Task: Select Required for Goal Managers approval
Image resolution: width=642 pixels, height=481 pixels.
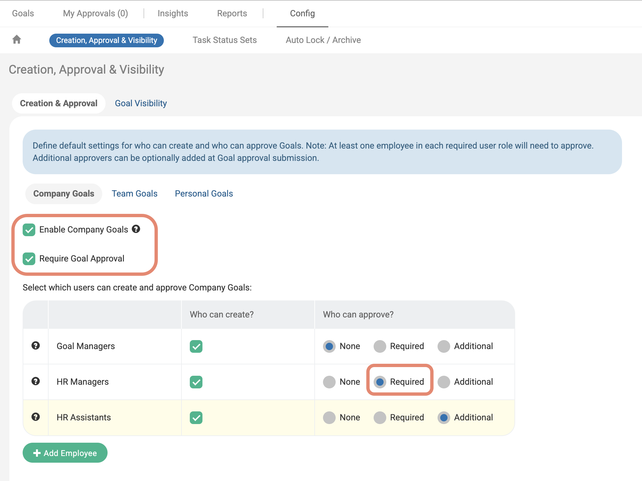Action: 380,346
